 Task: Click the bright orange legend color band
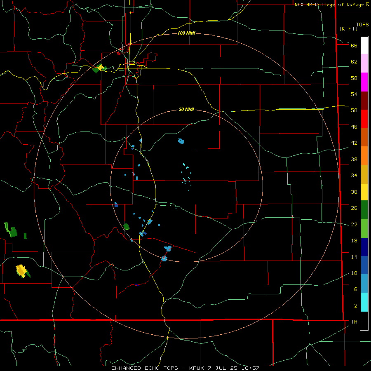(x=364, y=156)
